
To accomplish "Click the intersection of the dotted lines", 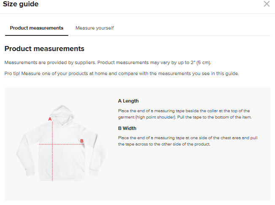I will 52,144.
